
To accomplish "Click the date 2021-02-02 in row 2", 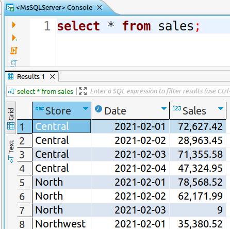I will [130, 140].
